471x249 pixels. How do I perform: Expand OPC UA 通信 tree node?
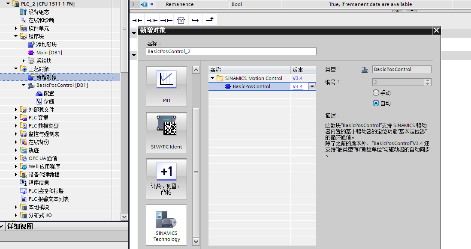click(x=16, y=158)
